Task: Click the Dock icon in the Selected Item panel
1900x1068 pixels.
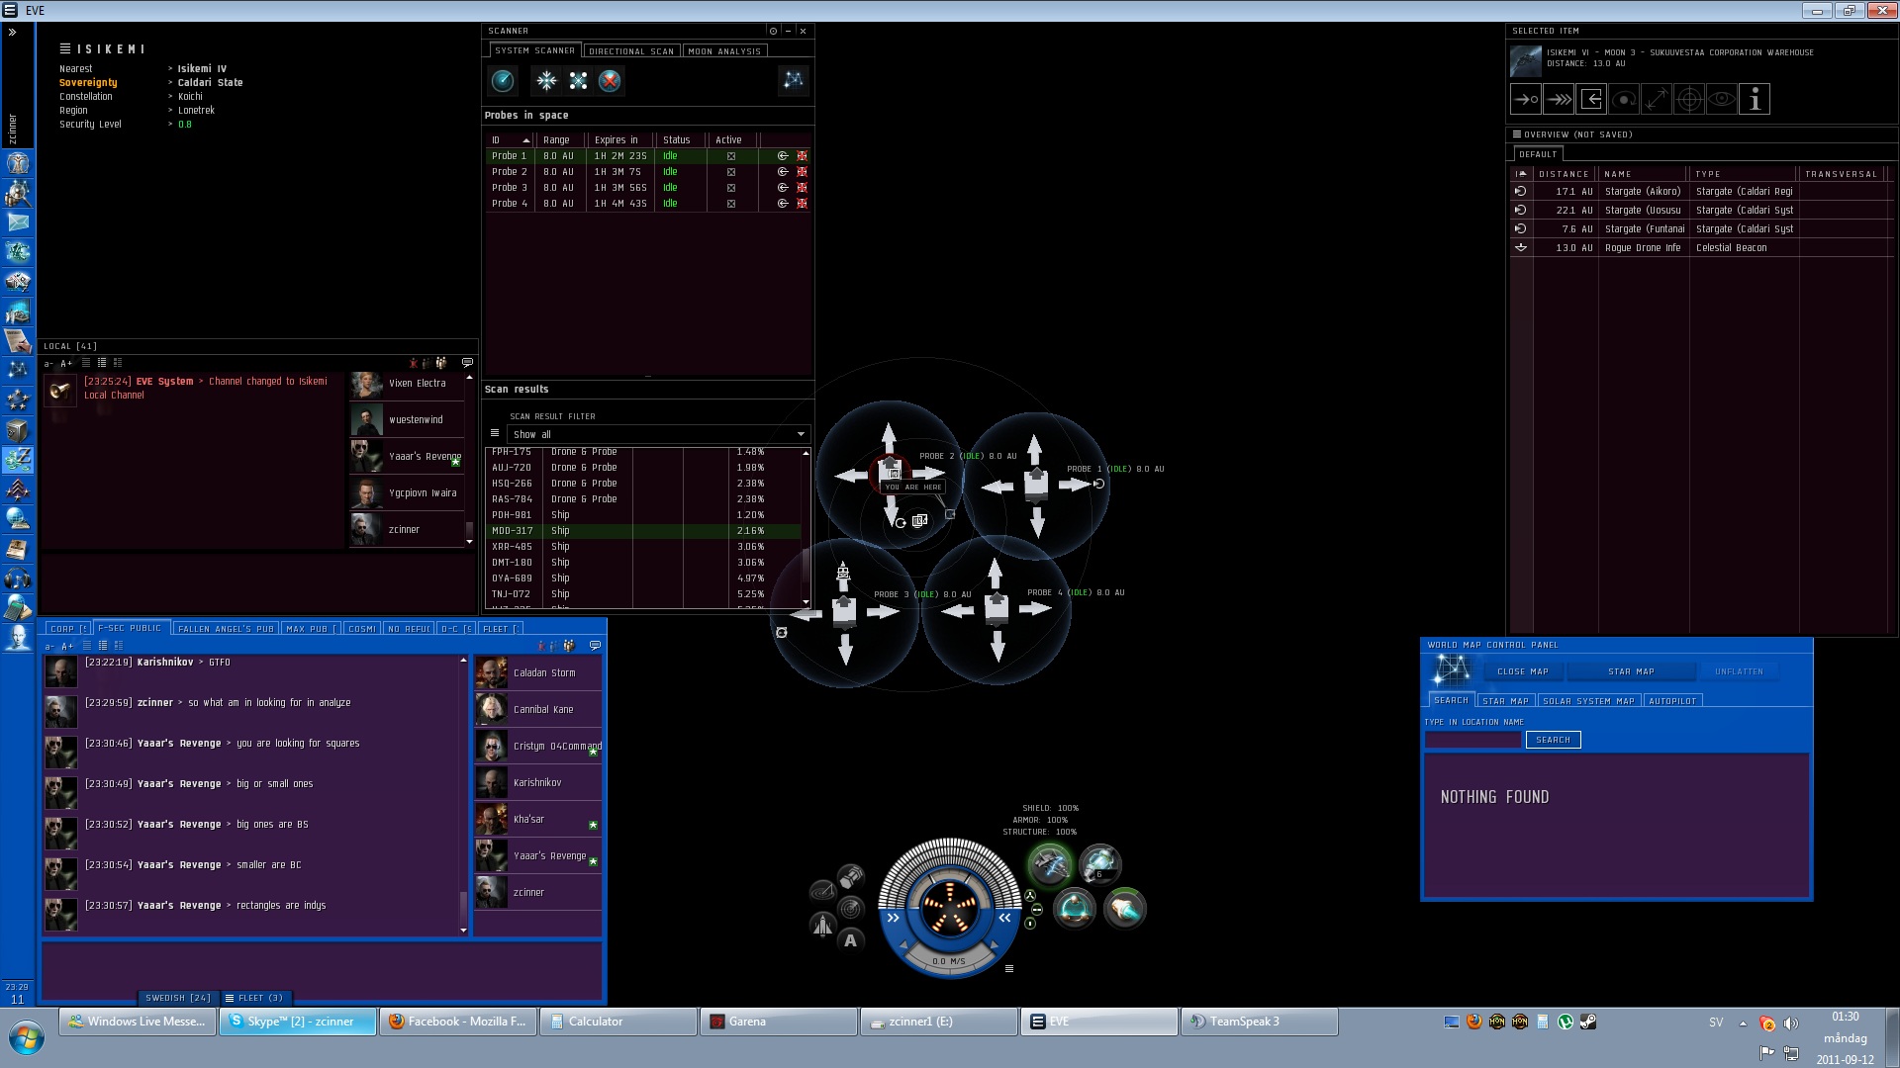Action: 1591,99
